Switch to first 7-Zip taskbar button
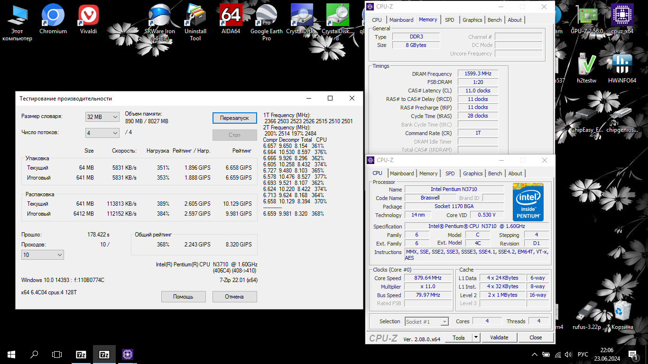Image resolution: width=648 pixels, height=364 pixels. pyautogui.click(x=81, y=354)
